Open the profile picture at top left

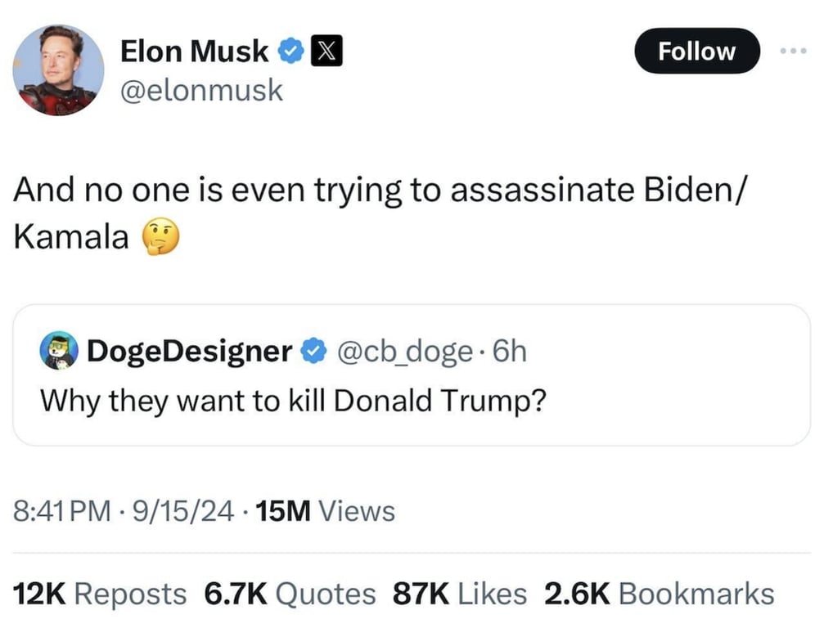pos(58,70)
